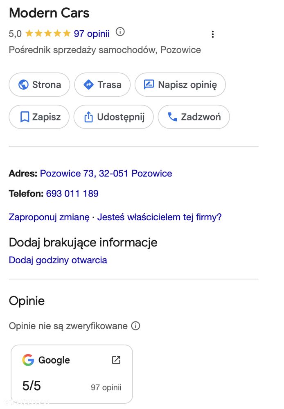Click the globe icon on Strona

(x=23, y=85)
